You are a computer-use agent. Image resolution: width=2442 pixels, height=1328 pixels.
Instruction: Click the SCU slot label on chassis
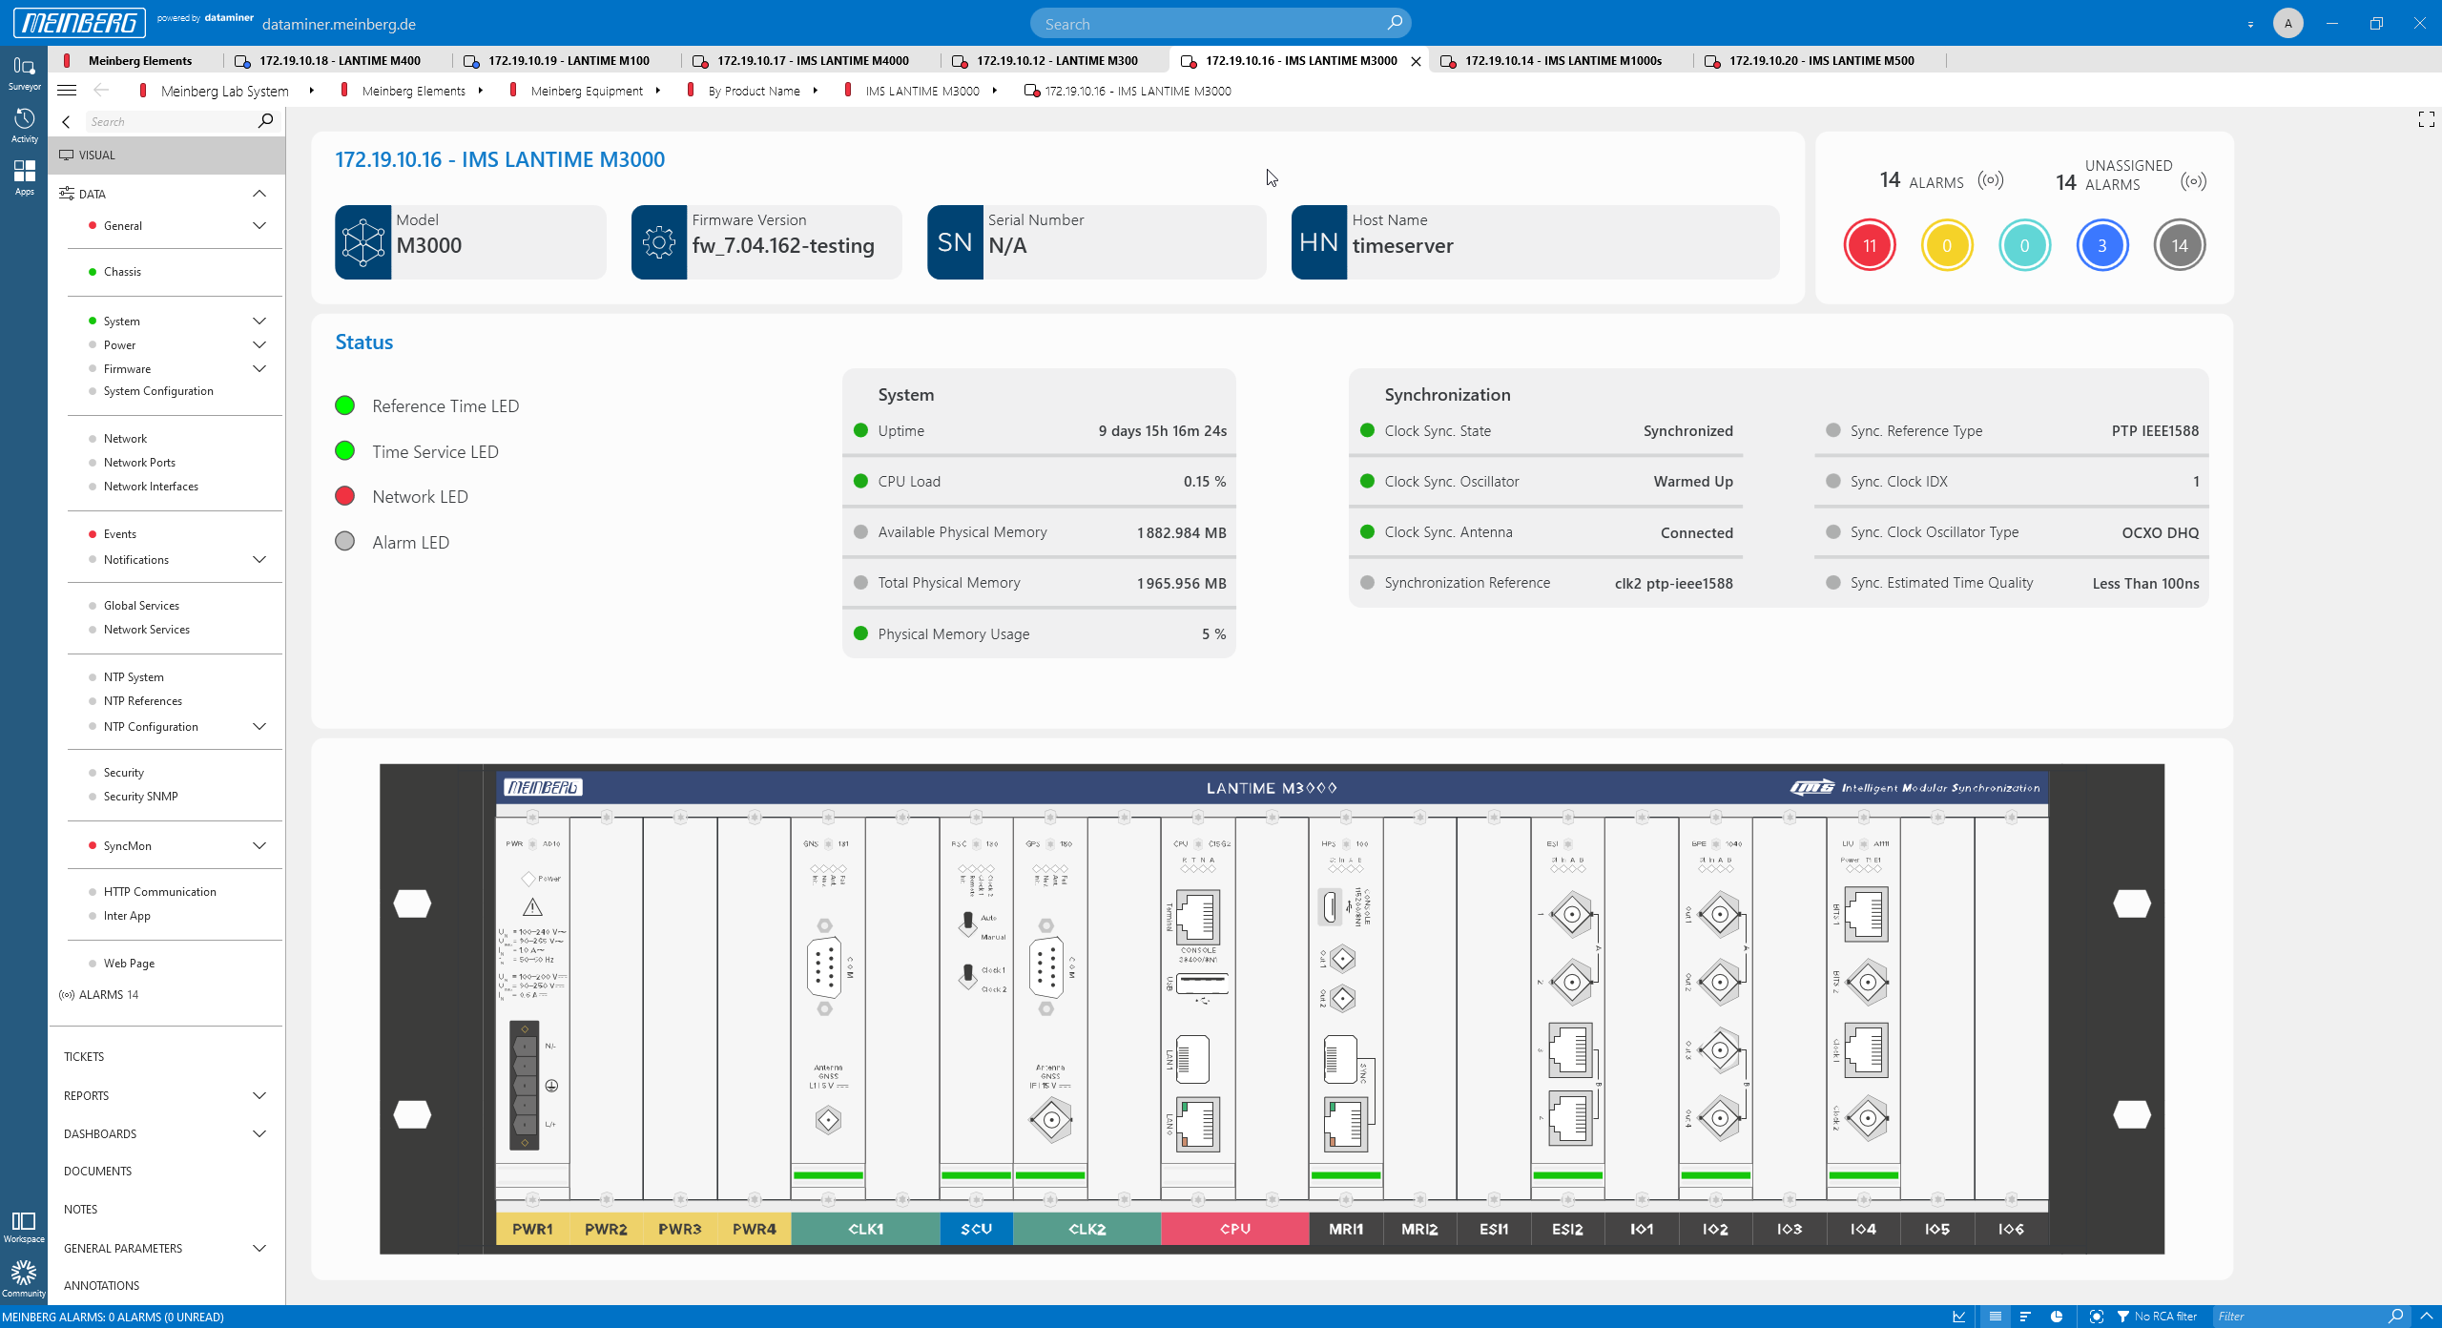point(976,1229)
